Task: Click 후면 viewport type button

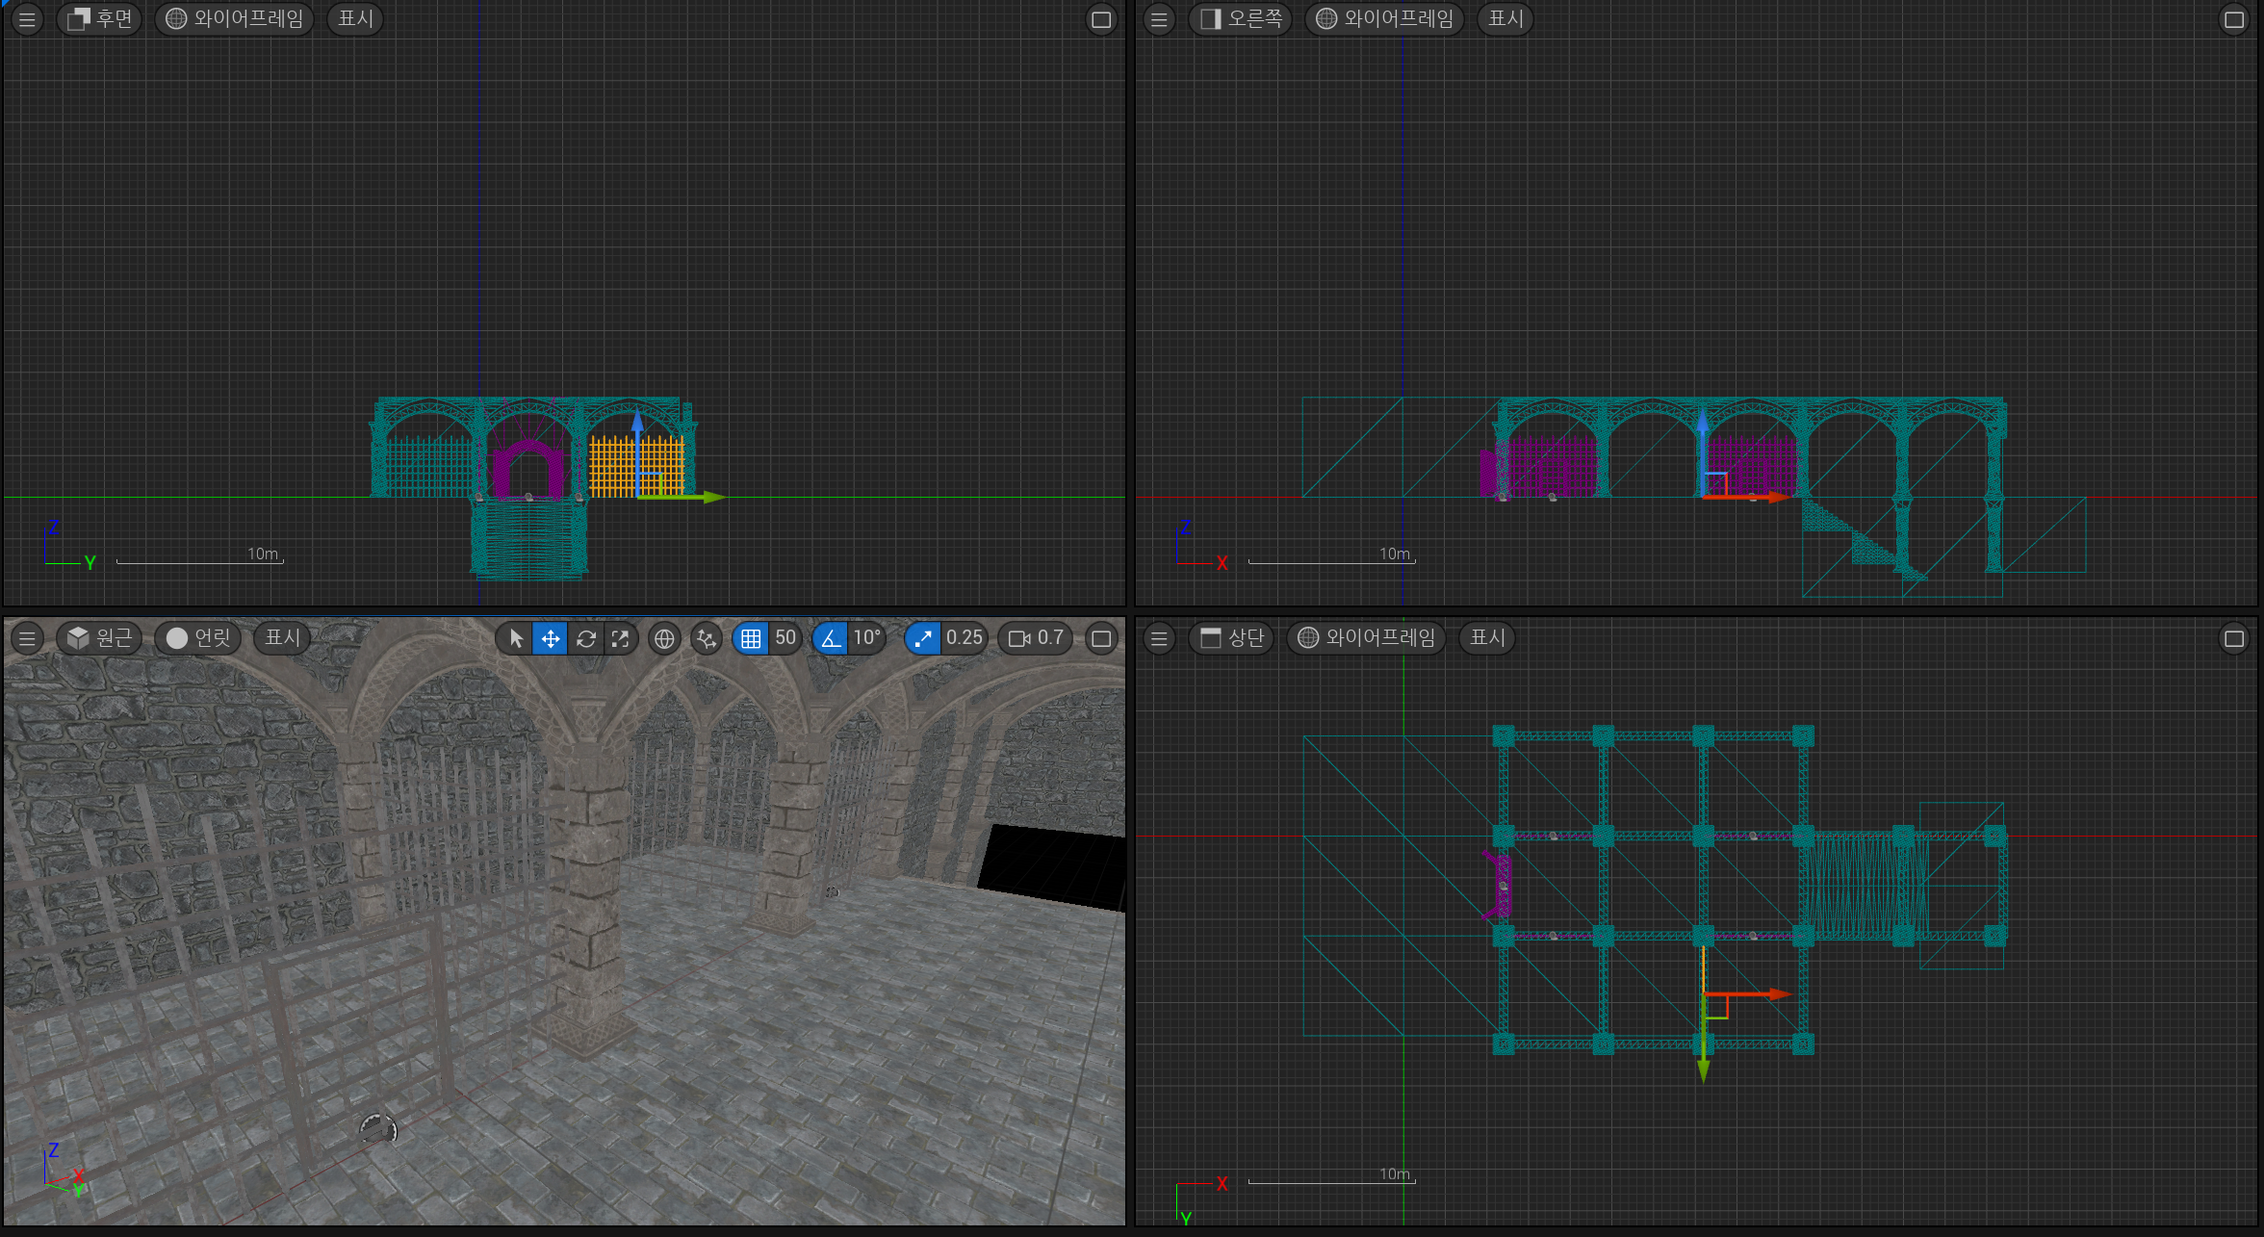Action: (x=100, y=19)
